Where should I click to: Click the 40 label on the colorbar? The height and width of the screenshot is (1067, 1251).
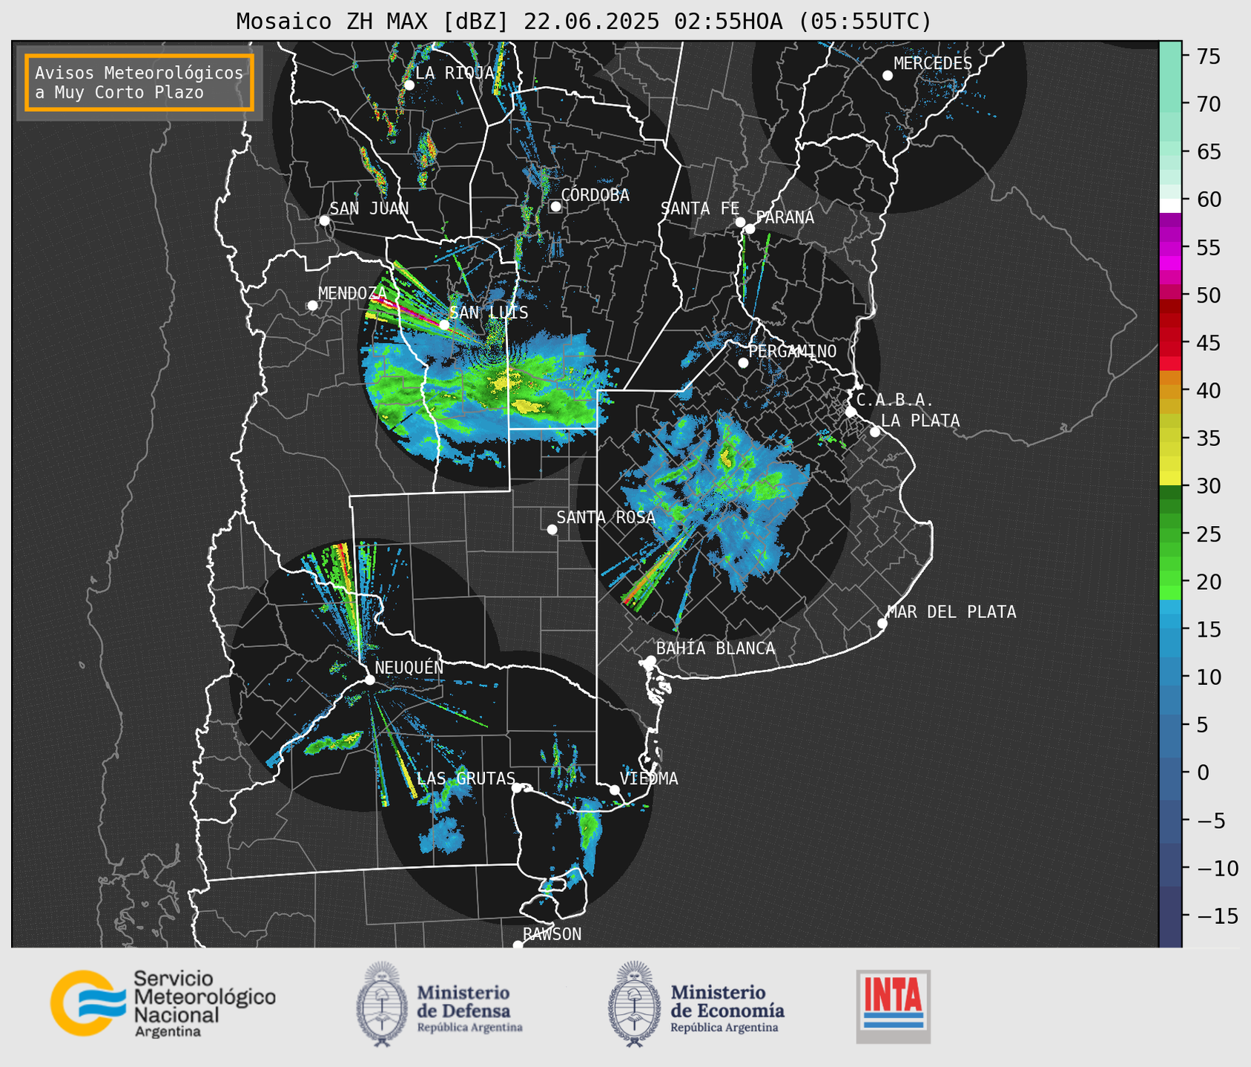pyautogui.click(x=1207, y=390)
